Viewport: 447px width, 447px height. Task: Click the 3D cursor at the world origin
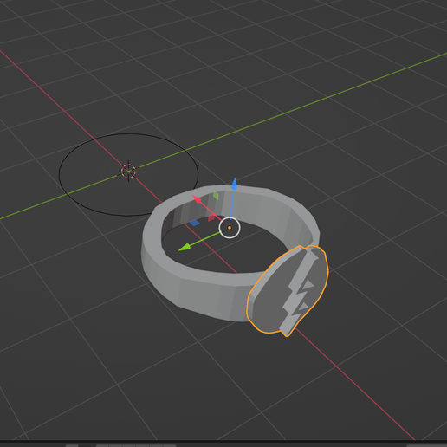click(x=128, y=171)
